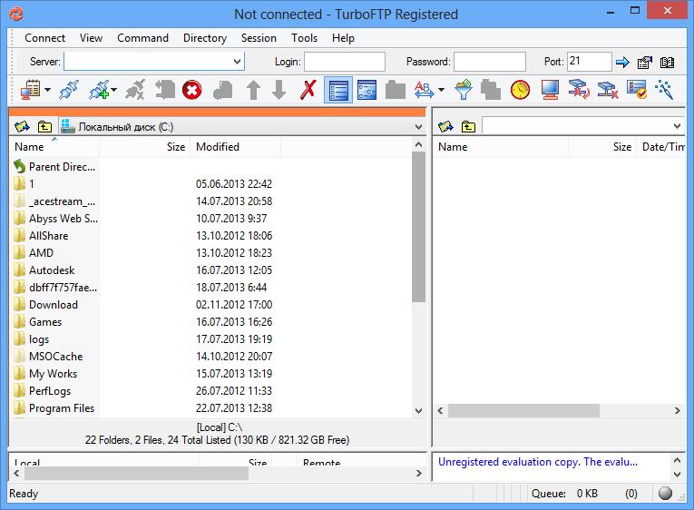
Task: Click the quick connect plug icon
Action: 69,89
